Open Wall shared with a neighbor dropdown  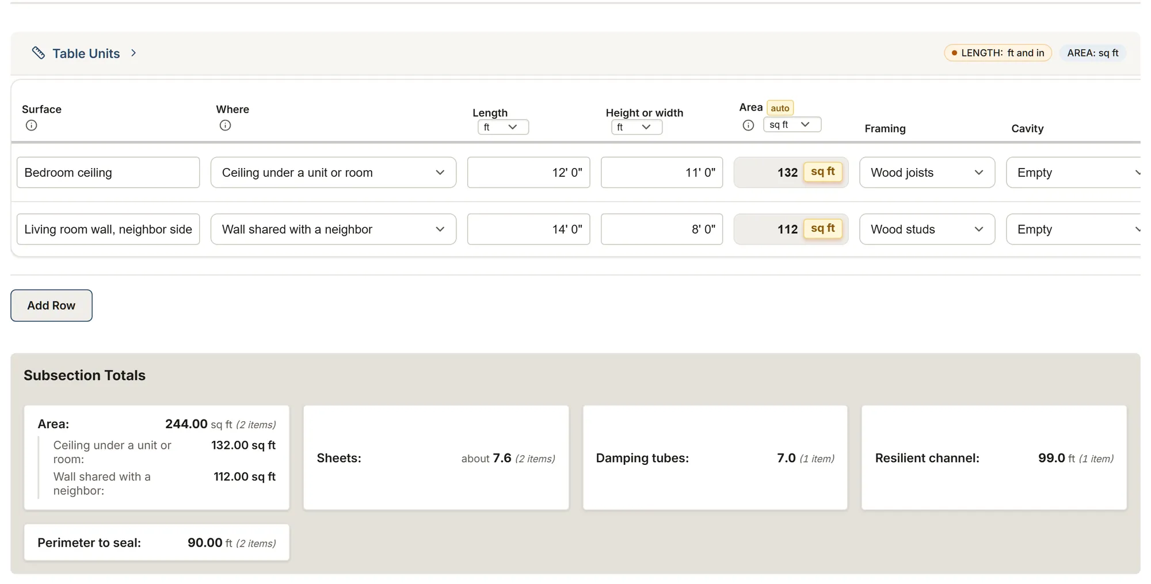pyautogui.click(x=333, y=229)
